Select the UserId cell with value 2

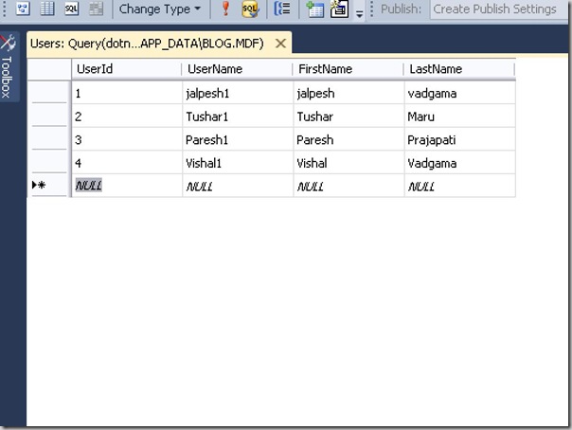tap(127, 116)
